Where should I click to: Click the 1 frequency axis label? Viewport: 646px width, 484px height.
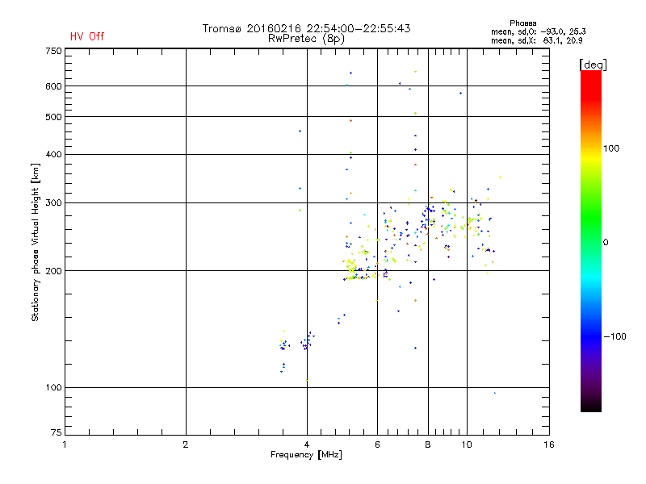tap(65, 444)
